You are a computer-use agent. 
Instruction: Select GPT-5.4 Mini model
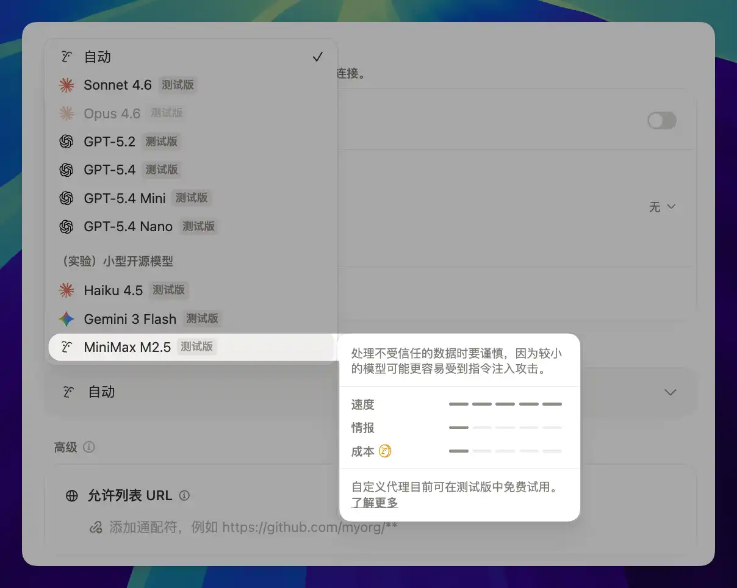click(x=124, y=198)
